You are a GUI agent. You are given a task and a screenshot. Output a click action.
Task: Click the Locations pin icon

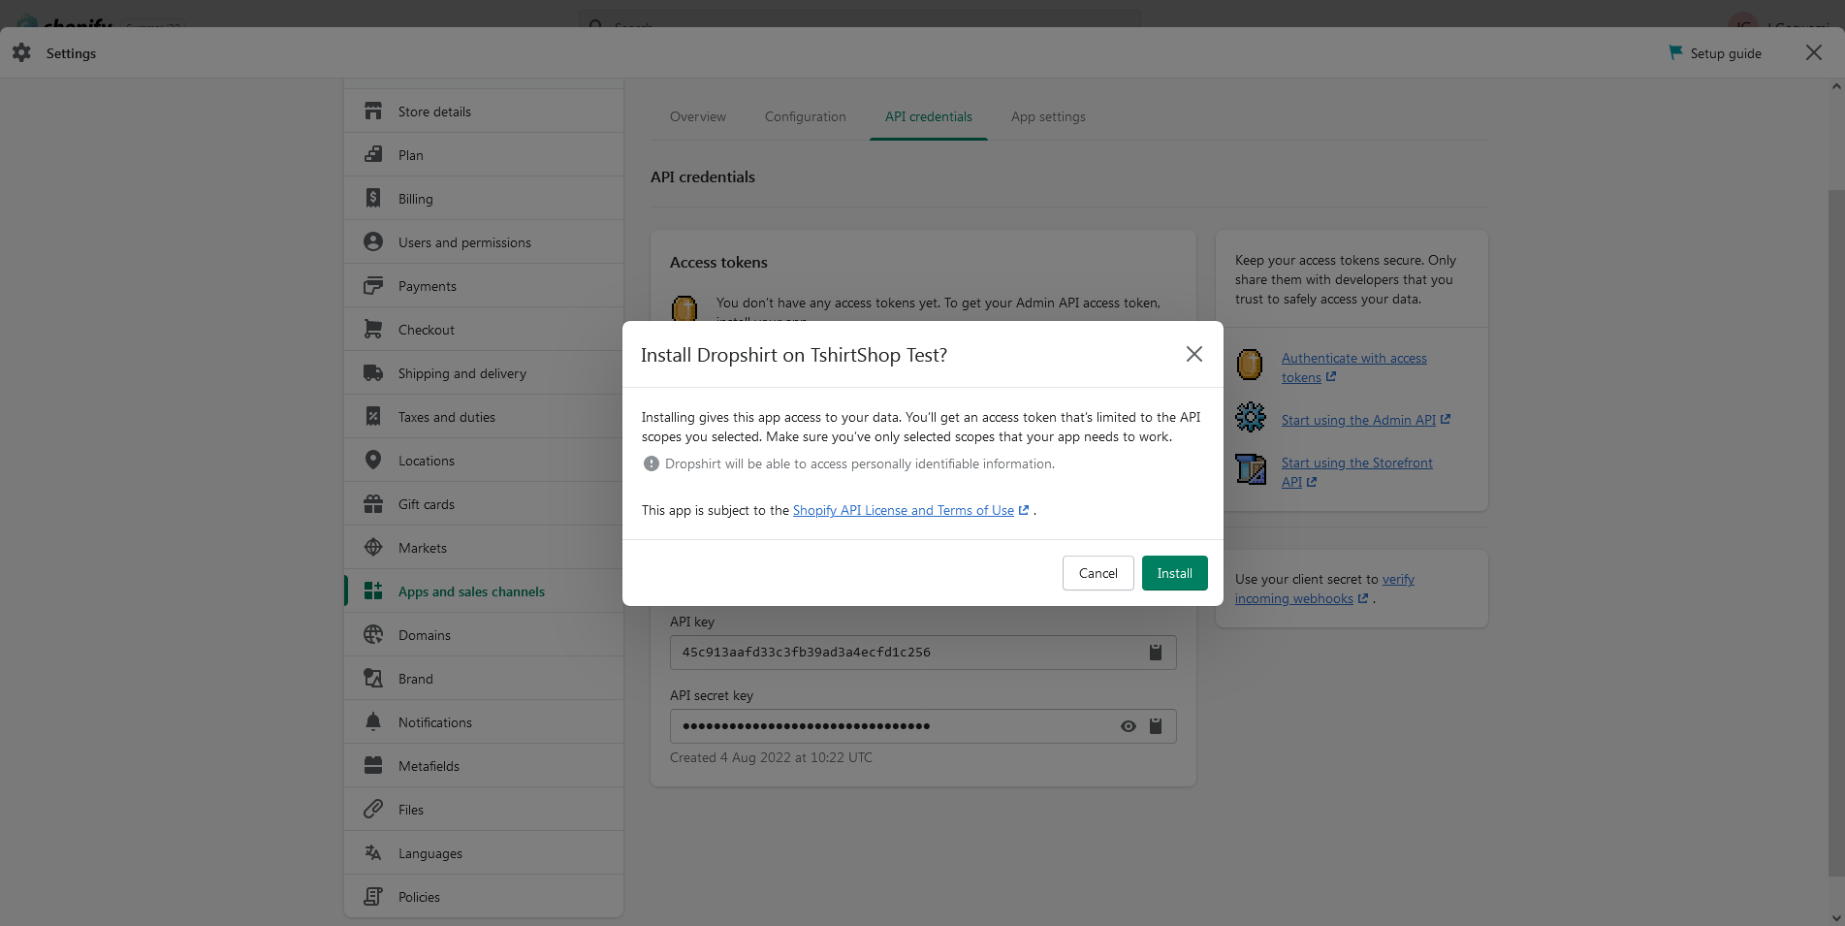click(373, 461)
